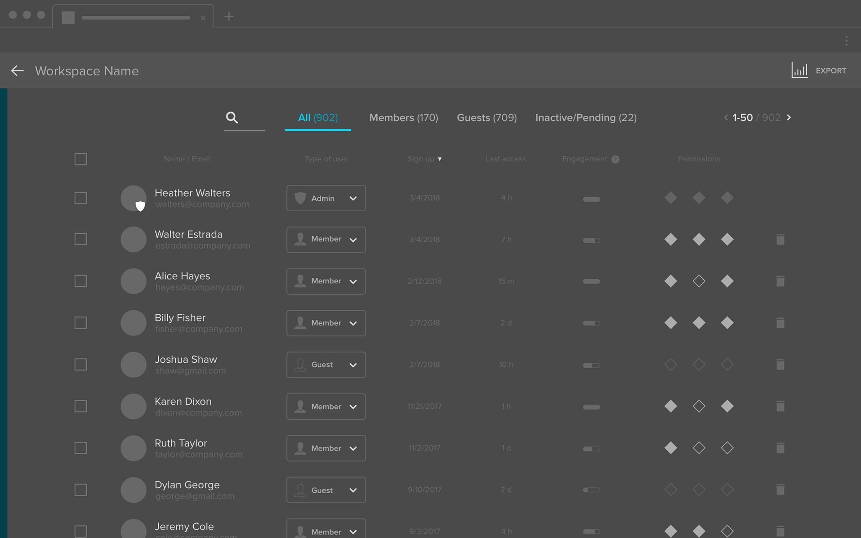Click the EXPORT button label

coord(831,71)
